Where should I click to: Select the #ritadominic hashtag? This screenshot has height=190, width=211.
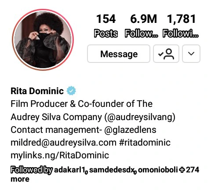145,142
